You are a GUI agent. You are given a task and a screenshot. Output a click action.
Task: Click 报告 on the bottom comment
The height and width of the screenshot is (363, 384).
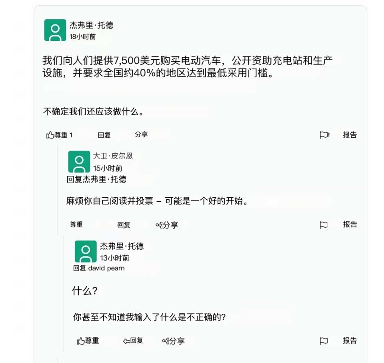click(x=350, y=341)
